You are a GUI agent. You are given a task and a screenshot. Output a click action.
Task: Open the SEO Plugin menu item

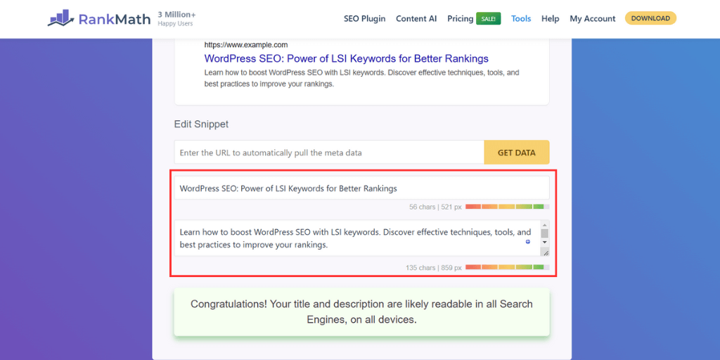pos(365,19)
